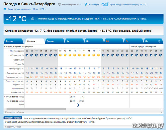Click the horizontal scrollbar thumb
Viewport: 166px width, 130px height.
pos(36,109)
